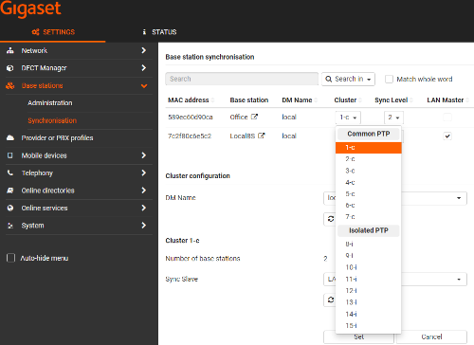Click into the Search input field
This screenshot has width=474, height=345.
242,79
